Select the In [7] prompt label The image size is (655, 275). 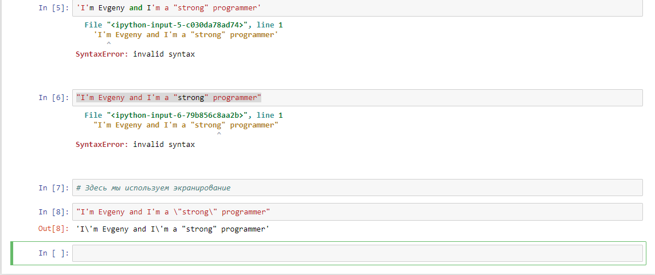click(53, 188)
